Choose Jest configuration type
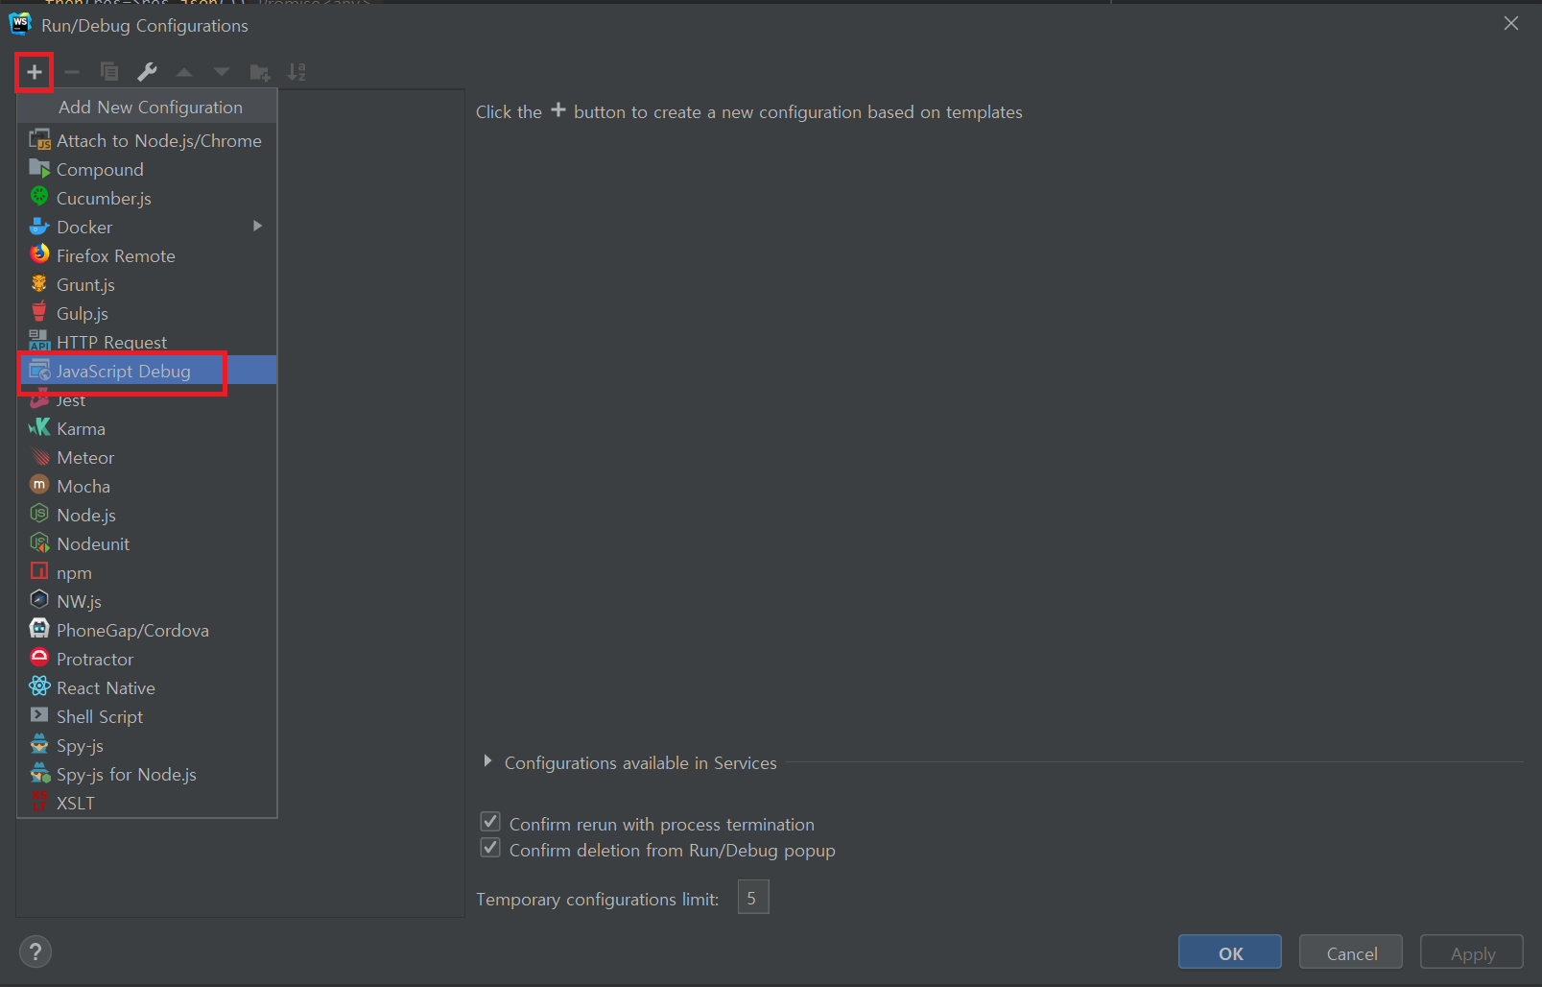 pyautogui.click(x=147, y=399)
